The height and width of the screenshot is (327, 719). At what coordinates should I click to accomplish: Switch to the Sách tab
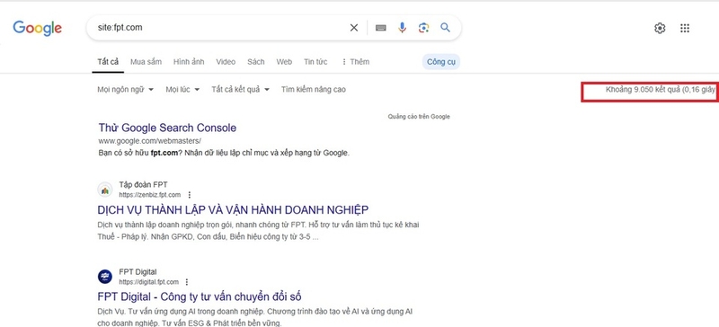pos(256,61)
